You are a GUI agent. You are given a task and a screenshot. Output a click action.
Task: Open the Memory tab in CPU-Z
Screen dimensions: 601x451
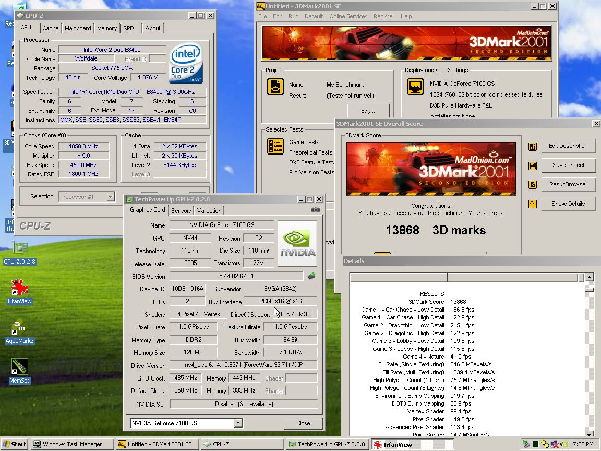107,28
